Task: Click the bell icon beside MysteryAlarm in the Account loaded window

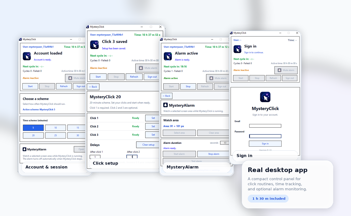Action: pyautogui.click(x=24, y=149)
